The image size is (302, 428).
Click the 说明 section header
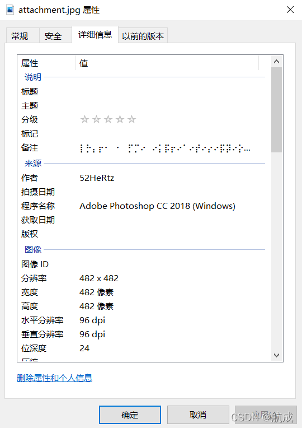click(33, 77)
